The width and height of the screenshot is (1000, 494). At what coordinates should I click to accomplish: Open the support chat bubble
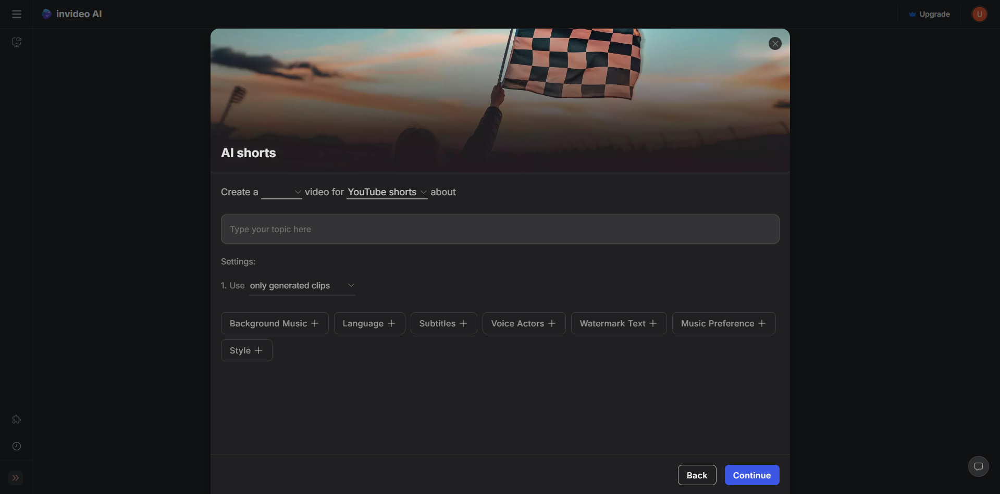click(978, 466)
